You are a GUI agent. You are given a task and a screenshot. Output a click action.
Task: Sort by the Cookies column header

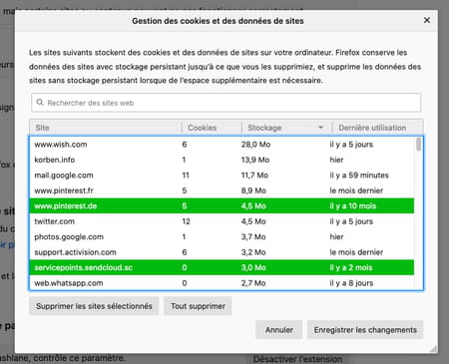(212, 128)
